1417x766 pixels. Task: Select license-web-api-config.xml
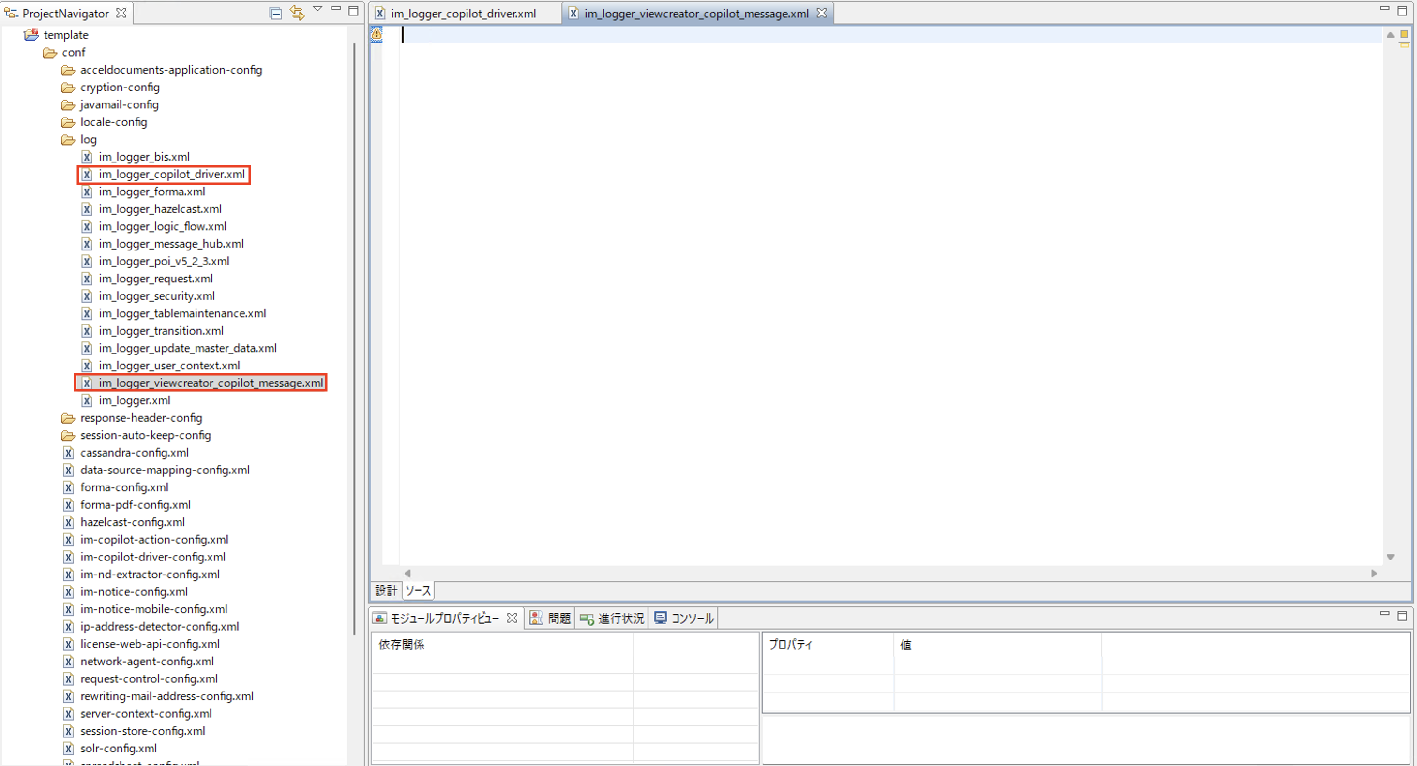coord(150,644)
